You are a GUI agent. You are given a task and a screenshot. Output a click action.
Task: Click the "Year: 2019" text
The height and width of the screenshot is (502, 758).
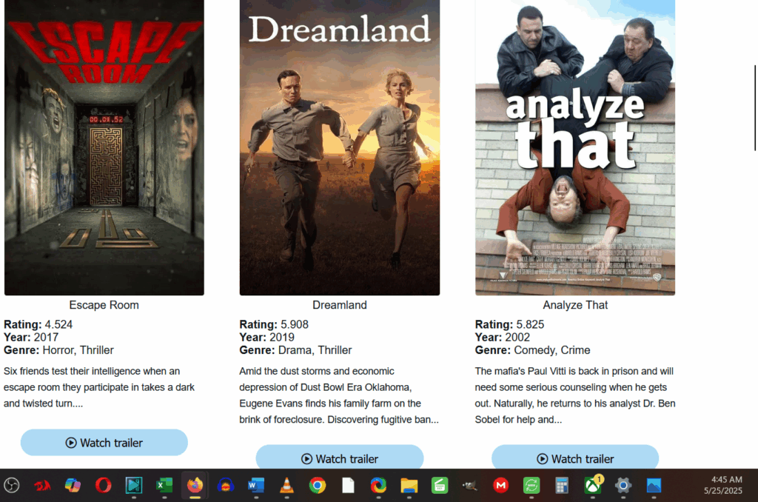coord(266,337)
